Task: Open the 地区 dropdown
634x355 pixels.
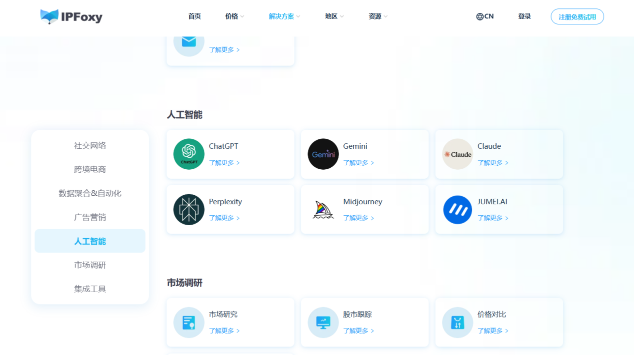Action: (334, 16)
